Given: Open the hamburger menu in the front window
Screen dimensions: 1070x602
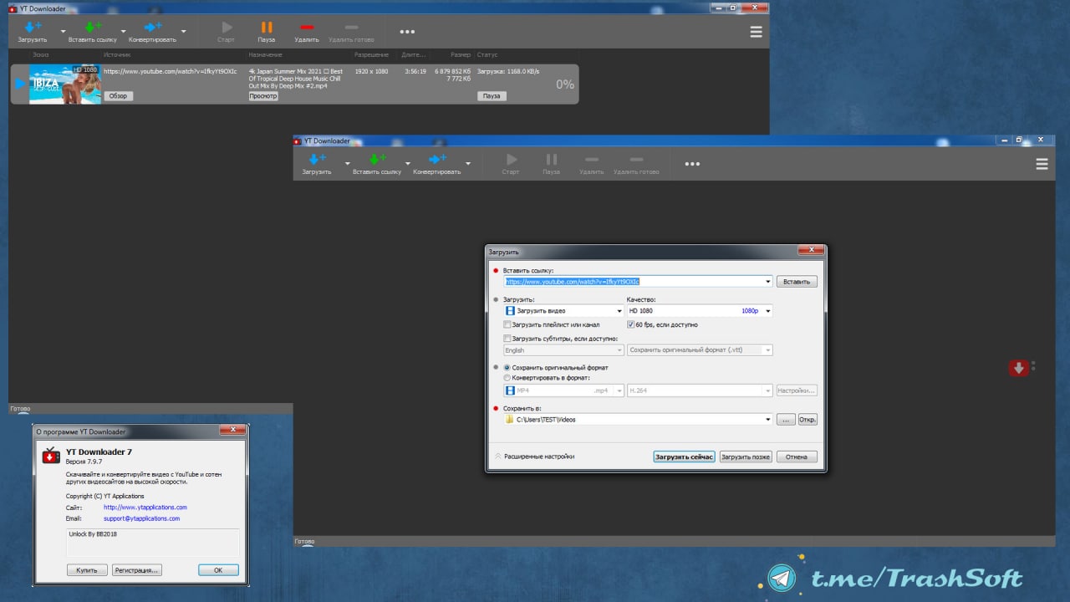Looking at the screenshot, I should [x=1042, y=165].
